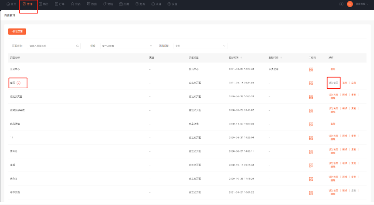The width and height of the screenshot is (374, 205).
Task: Show QR code for 春节页面 row
Action: (311, 192)
